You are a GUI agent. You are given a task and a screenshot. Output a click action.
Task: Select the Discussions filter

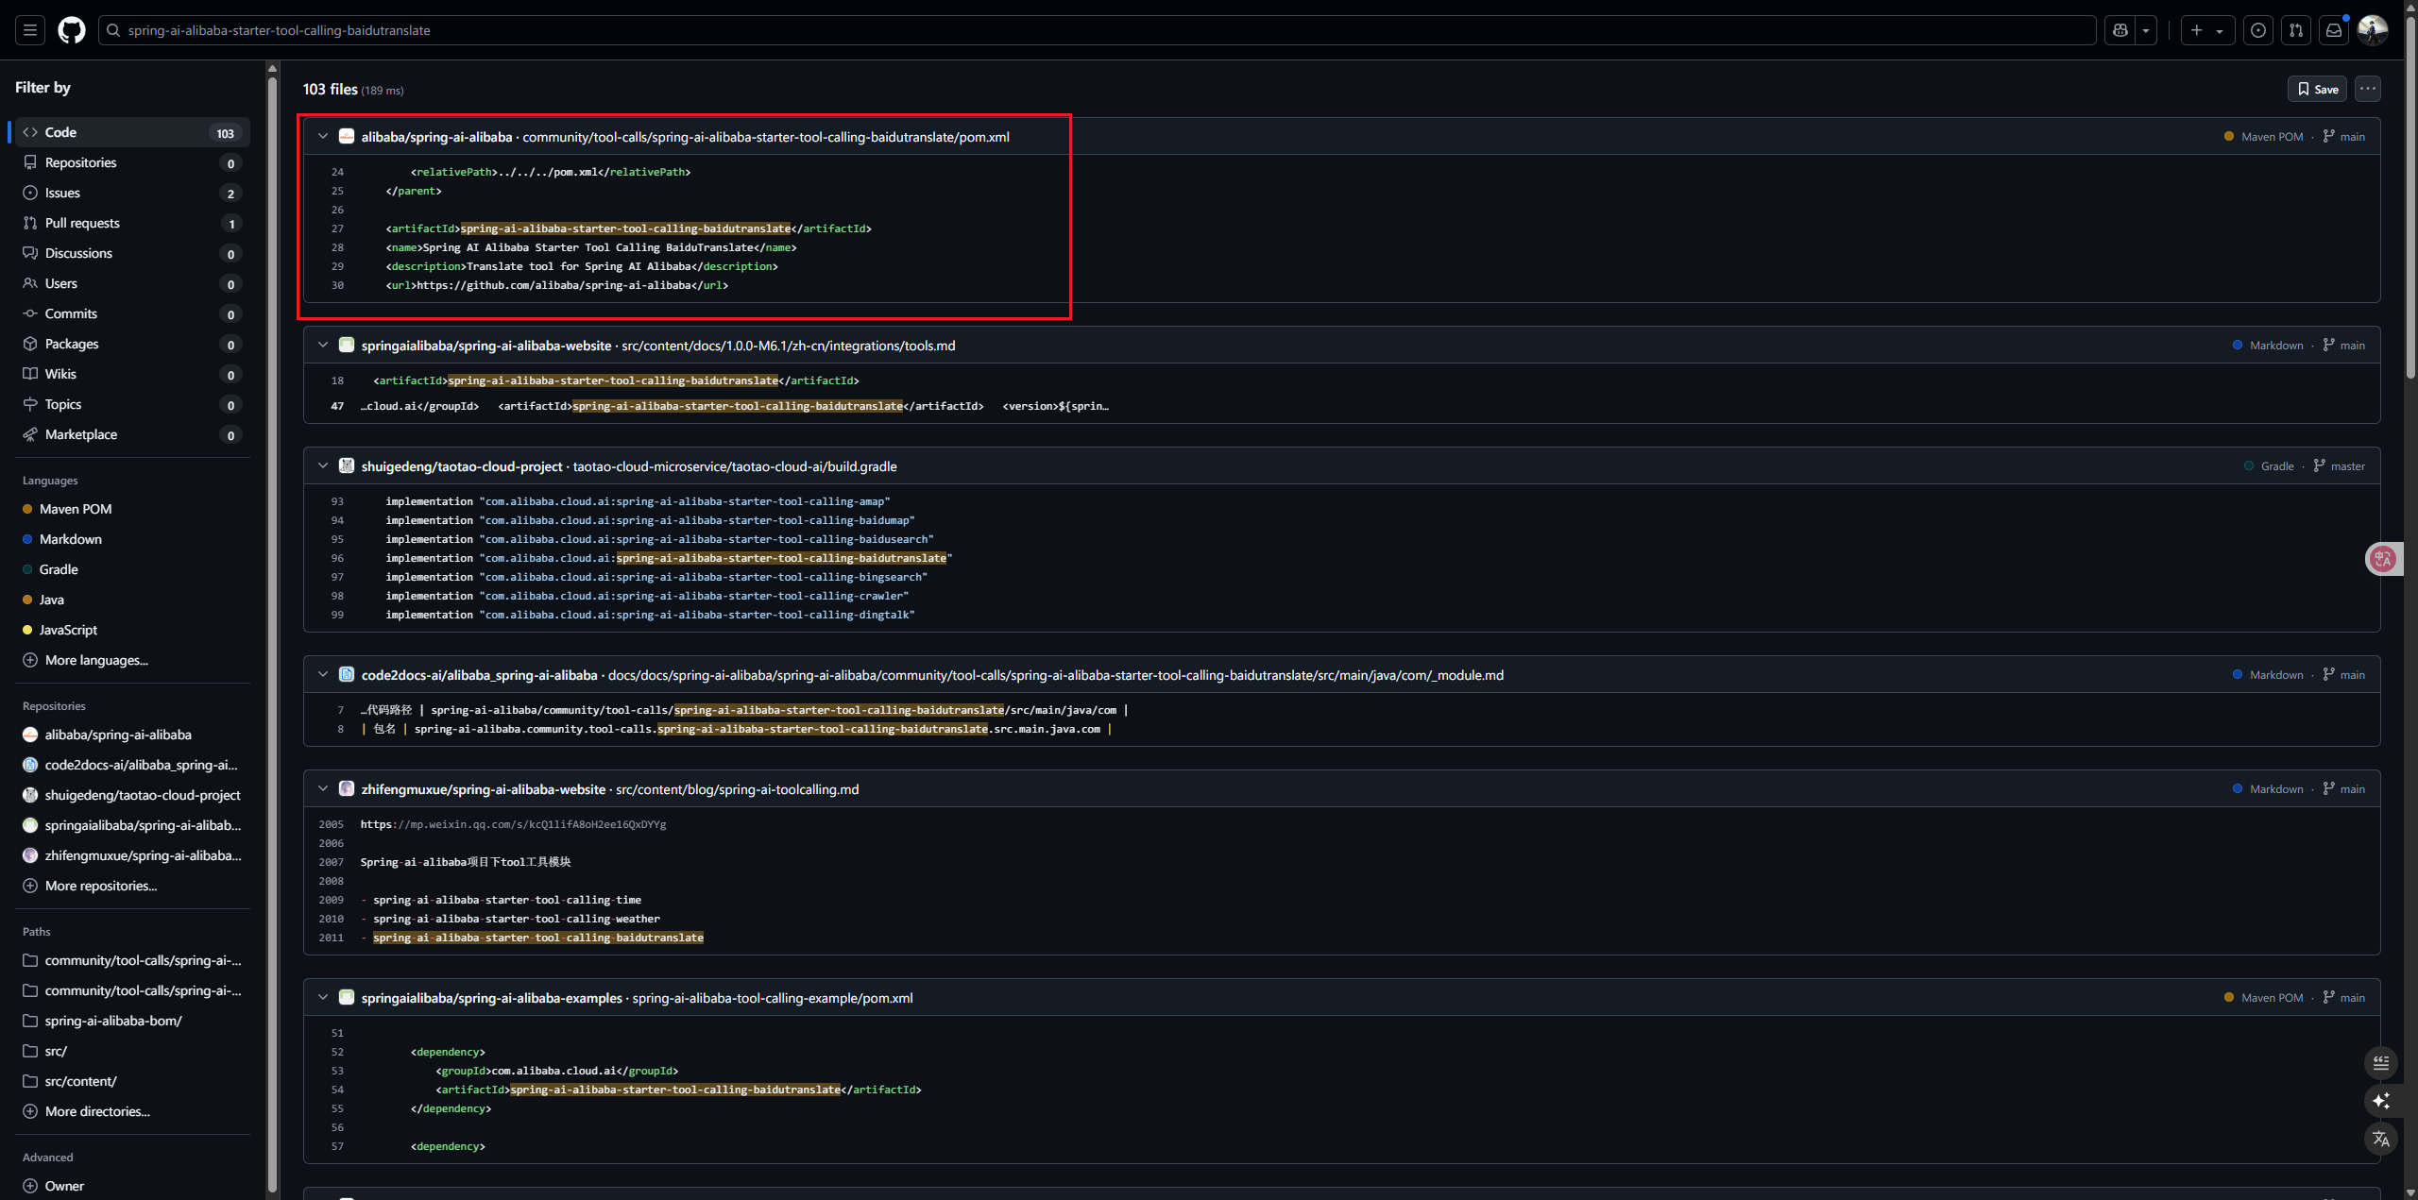click(132, 253)
